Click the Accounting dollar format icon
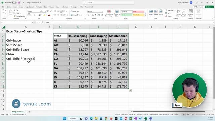The image size is (215, 121). (x=88, y=15)
